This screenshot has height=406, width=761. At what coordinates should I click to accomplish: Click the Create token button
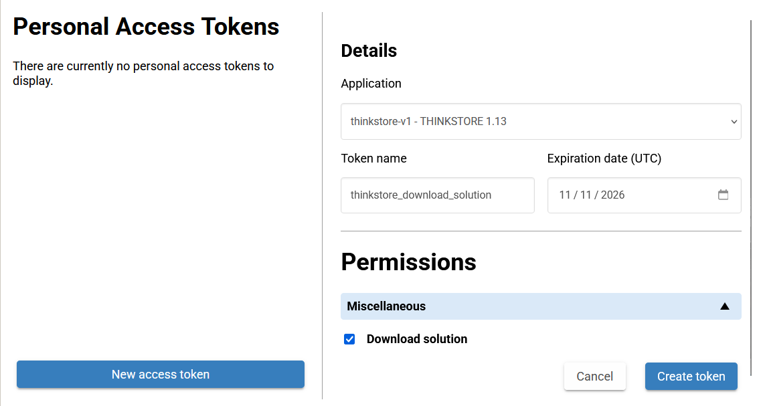click(691, 377)
